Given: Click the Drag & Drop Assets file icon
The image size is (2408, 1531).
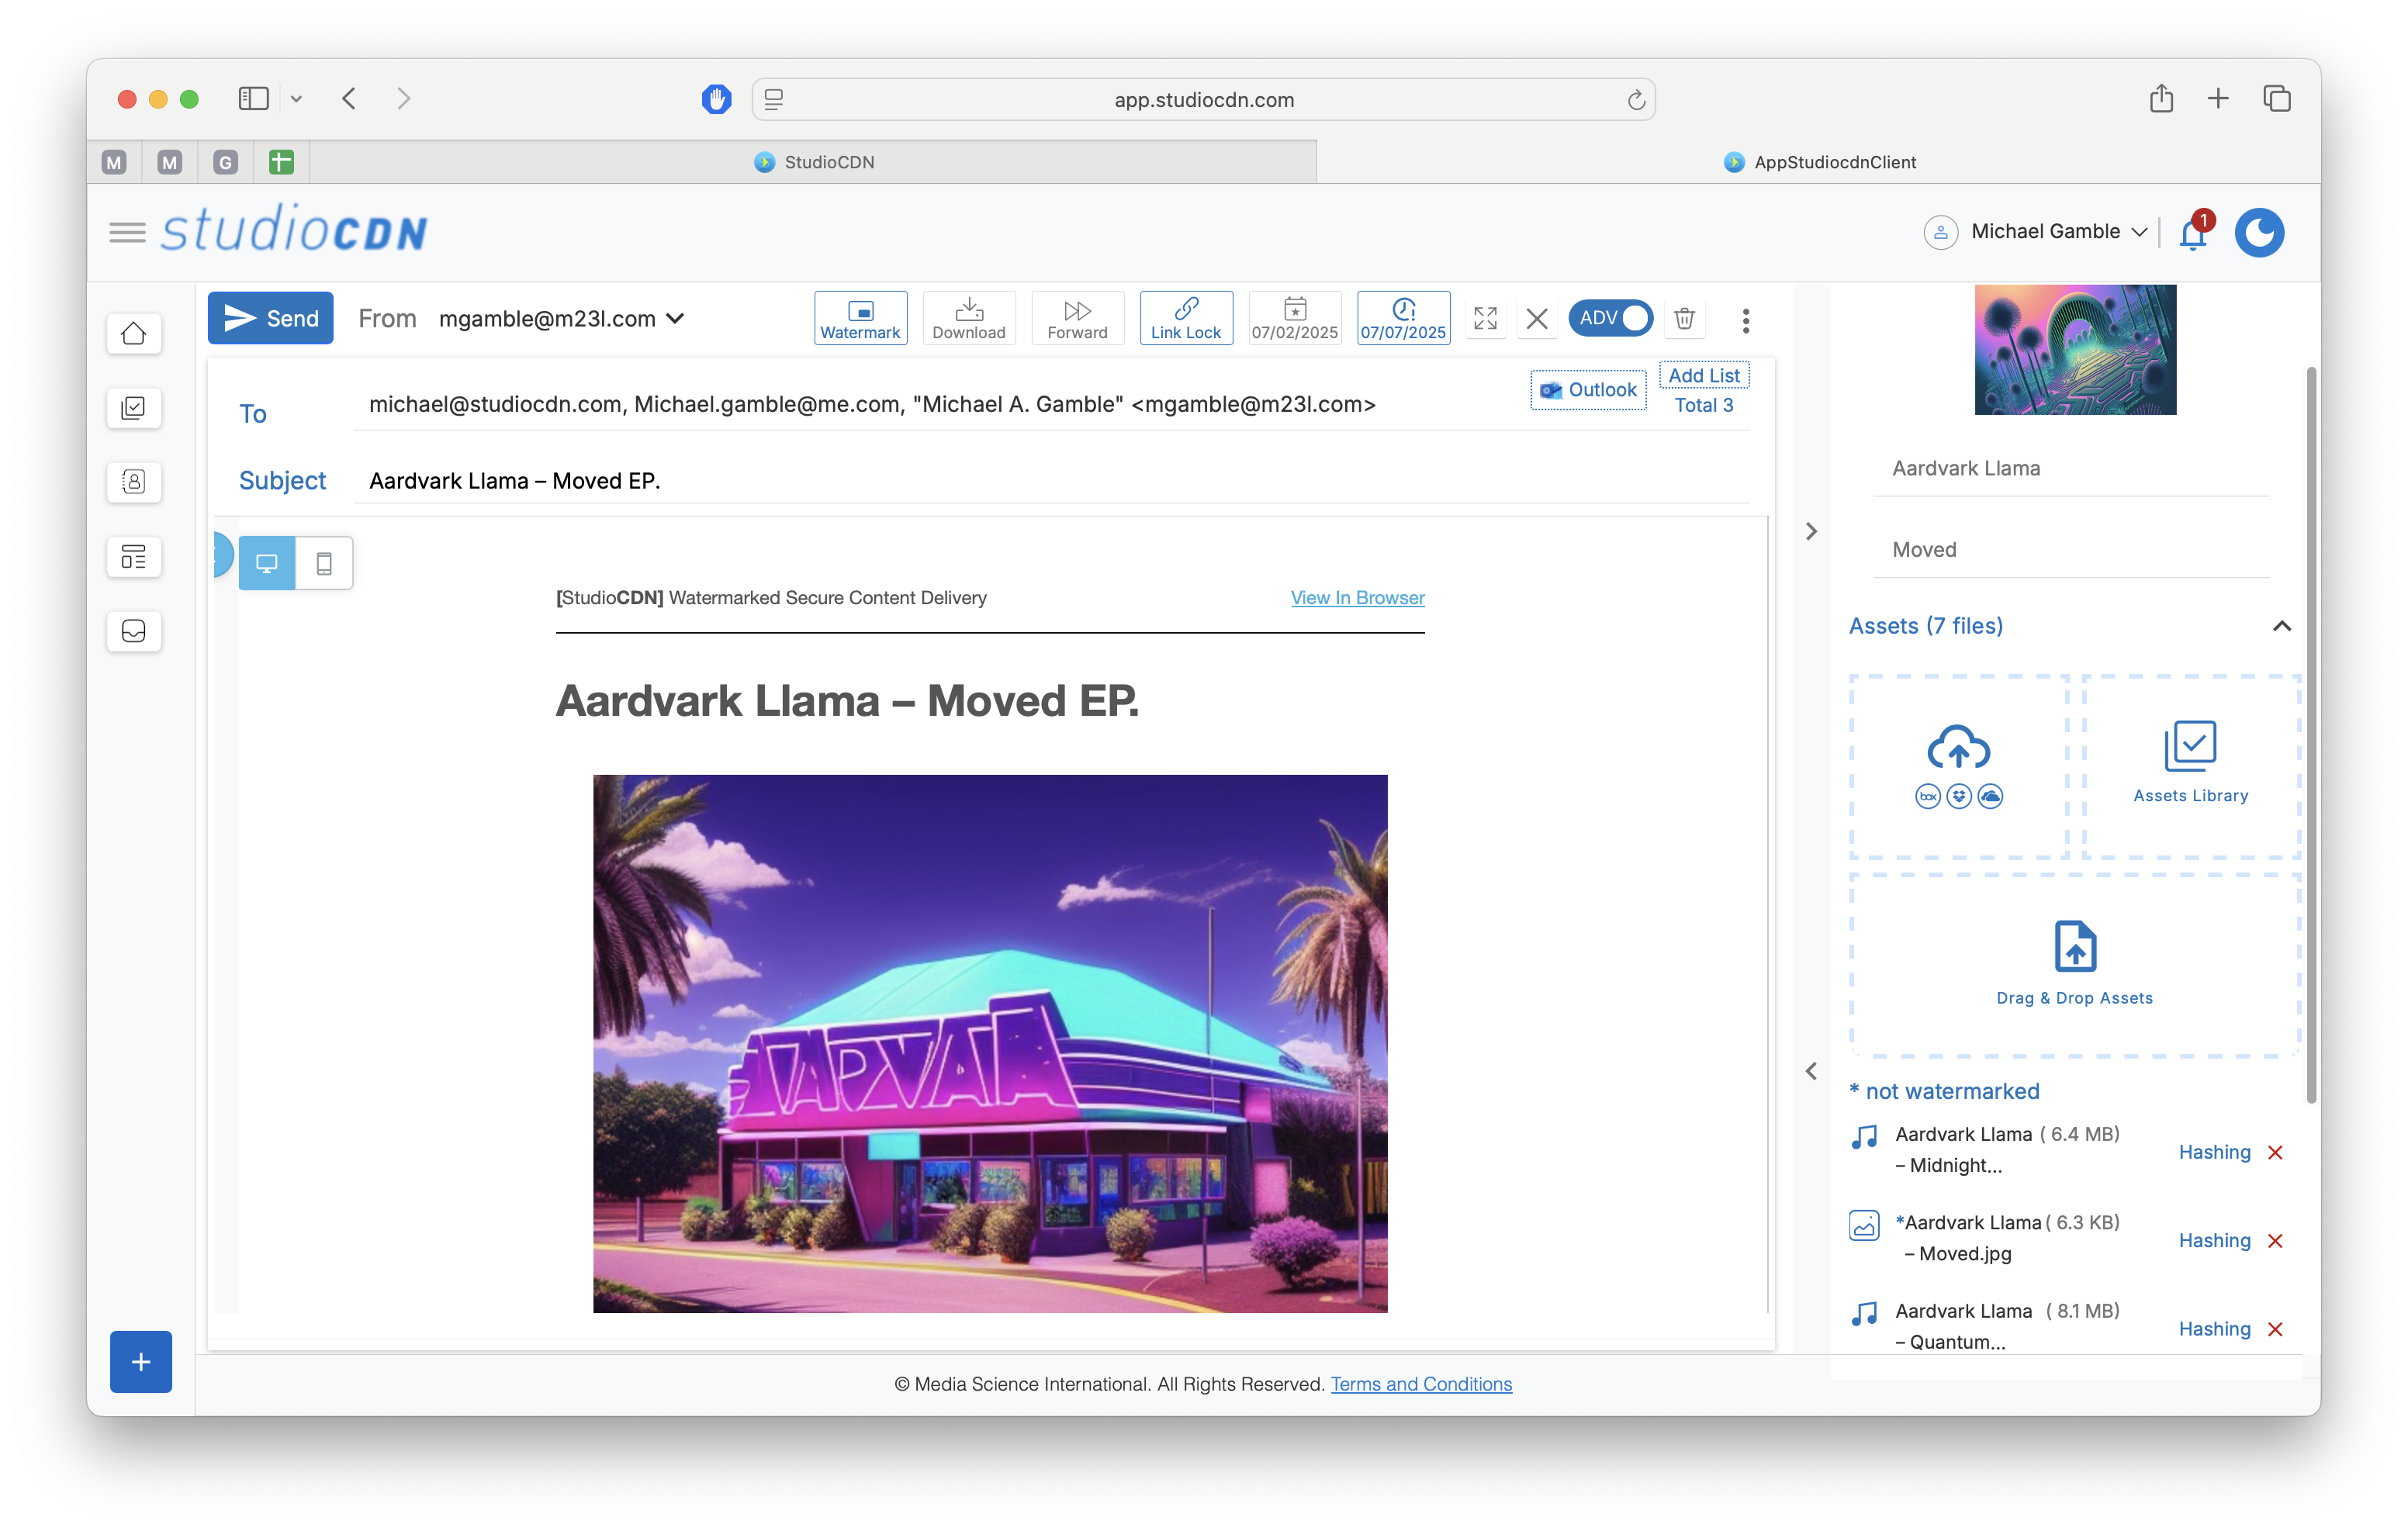Looking at the screenshot, I should pyautogui.click(x=2075, y=946).
